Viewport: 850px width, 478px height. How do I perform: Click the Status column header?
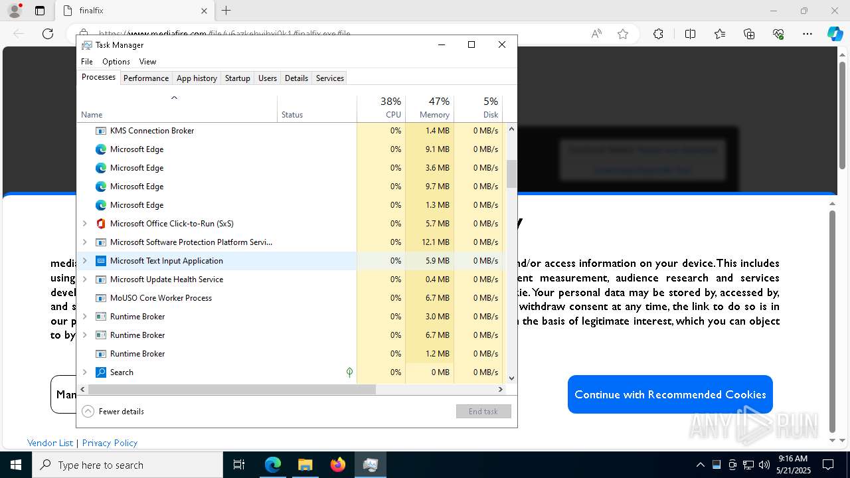[x=317, y=108]
